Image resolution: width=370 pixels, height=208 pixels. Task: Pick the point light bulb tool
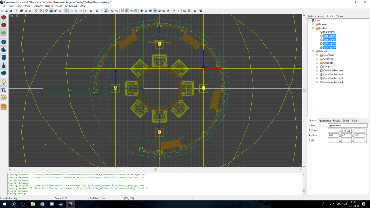pyautogui.click(x=4, y=82)
